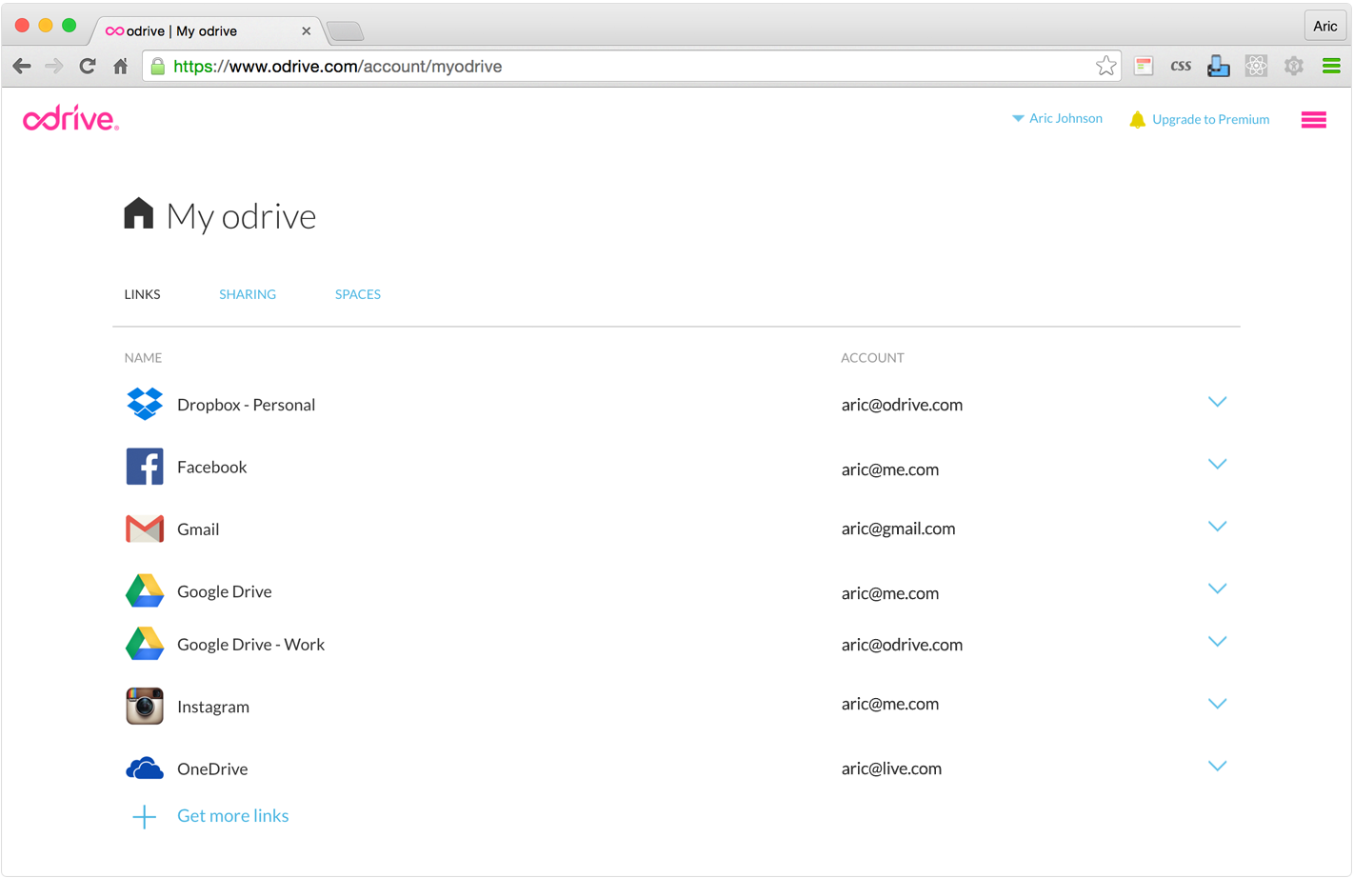Click the Gmail envelope icon

pos(145,529)
